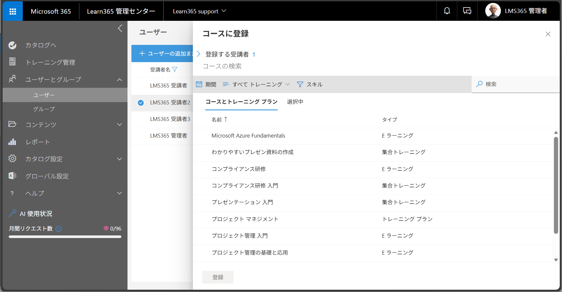Click the スキル filter funnel icon
Image resolution: width=562 pixels, height=292 pixels.
[x=300, y=85]
